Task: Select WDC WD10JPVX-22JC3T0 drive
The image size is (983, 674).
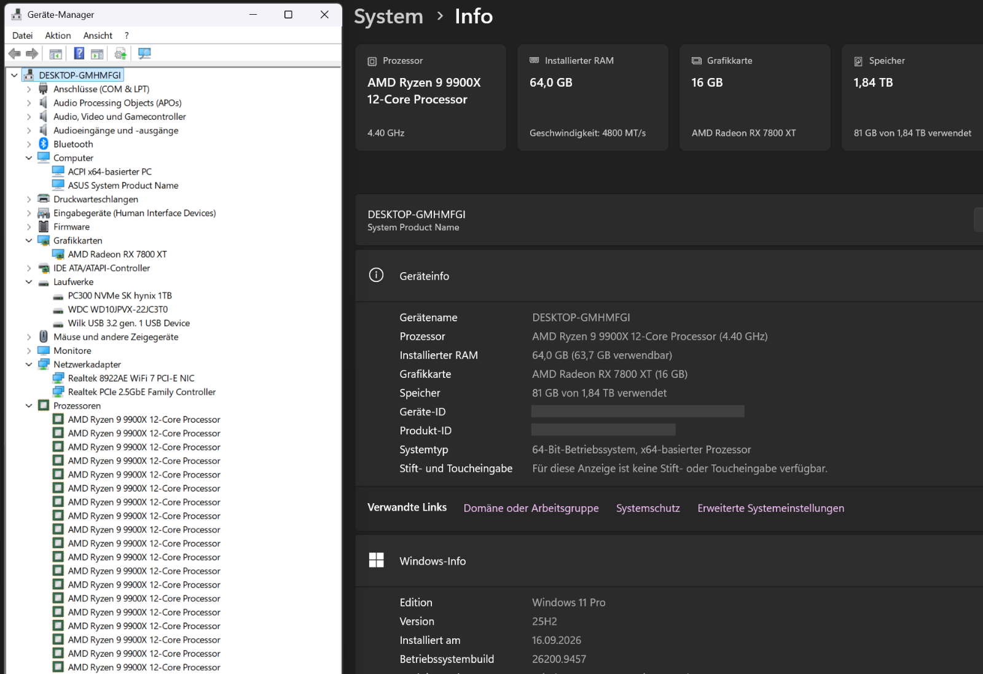Action: [x=118, y=309]
